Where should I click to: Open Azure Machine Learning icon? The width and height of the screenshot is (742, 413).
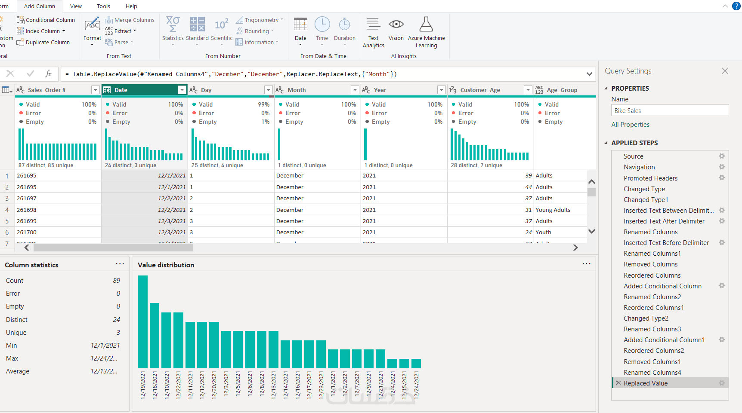(426, 25)
